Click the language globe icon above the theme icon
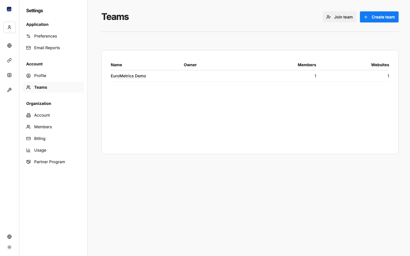 tap(9, 237)
